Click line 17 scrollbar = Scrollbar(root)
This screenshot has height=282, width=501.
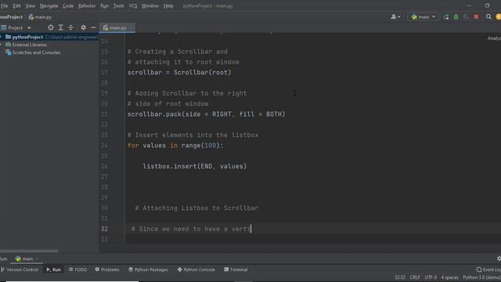tap(179, 72)
